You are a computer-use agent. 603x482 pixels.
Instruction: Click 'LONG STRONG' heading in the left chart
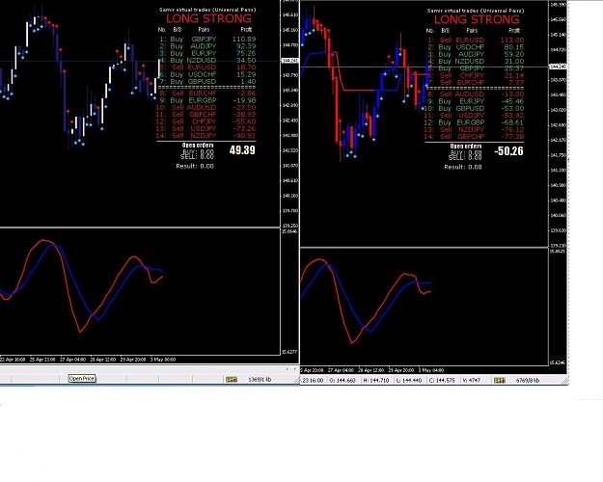(x=208, y=18)
